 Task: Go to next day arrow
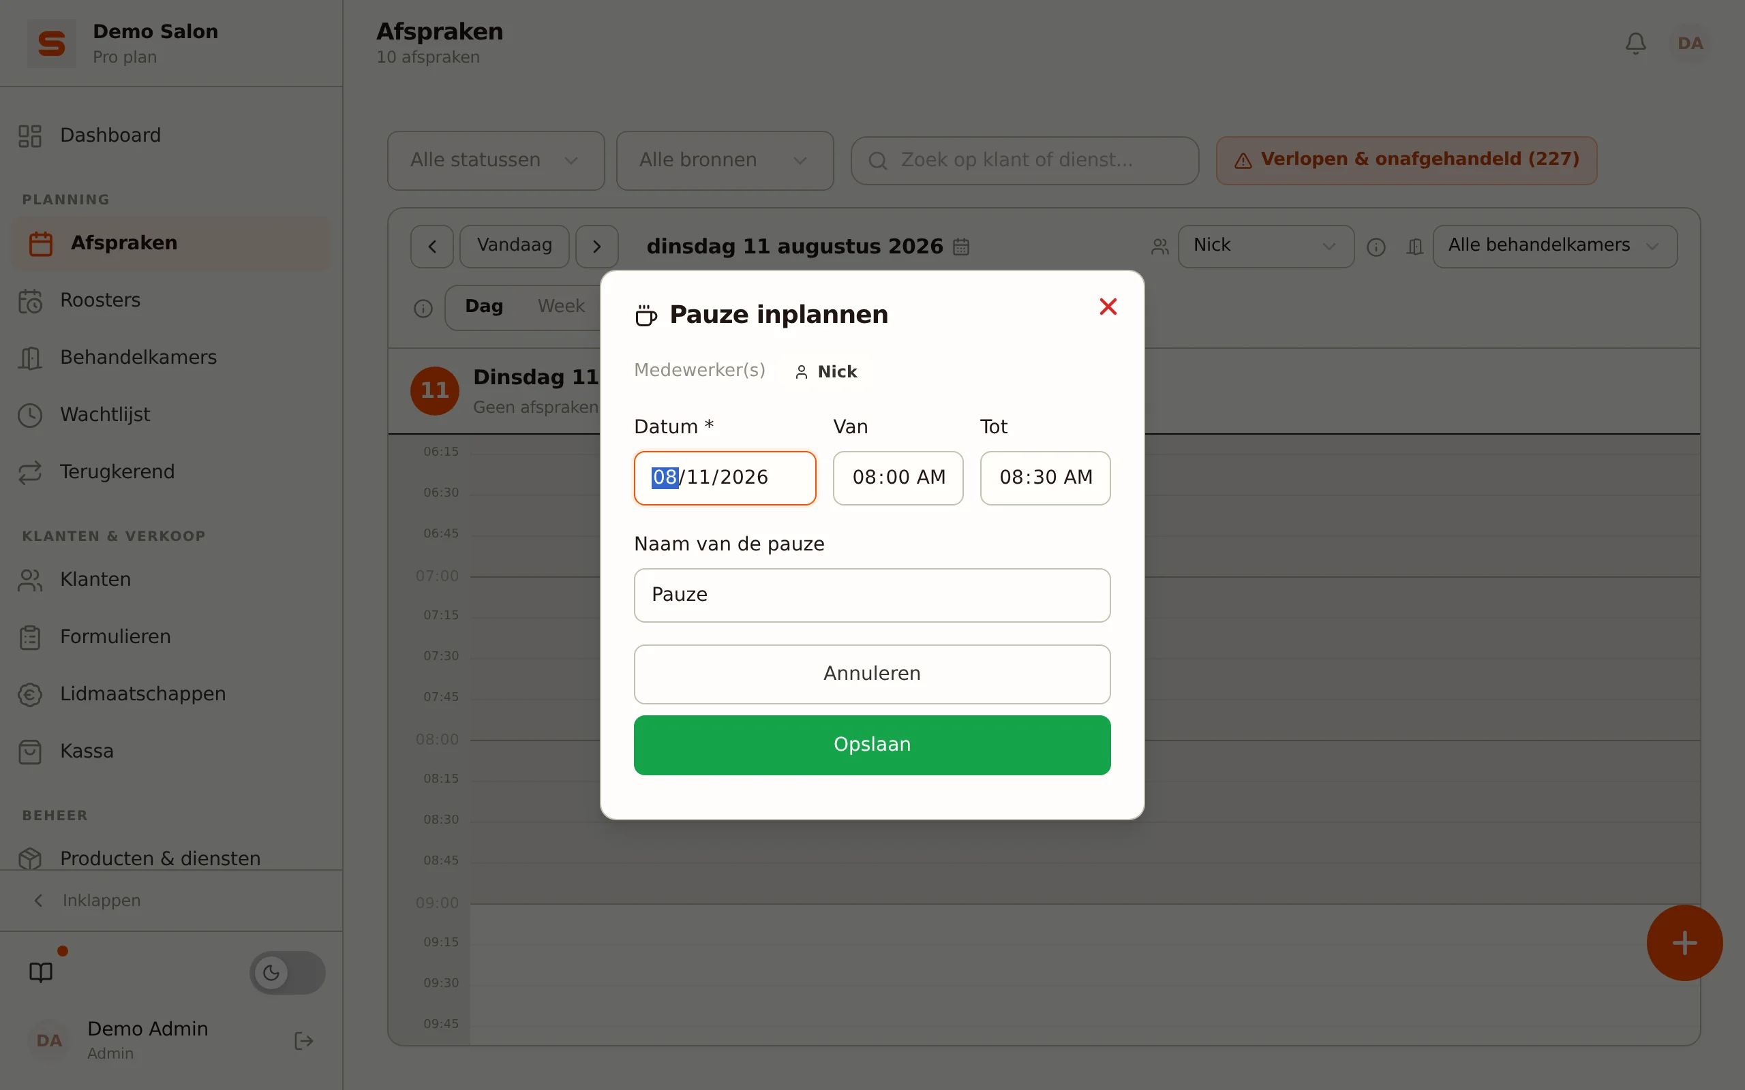click(x=596, y=247)
